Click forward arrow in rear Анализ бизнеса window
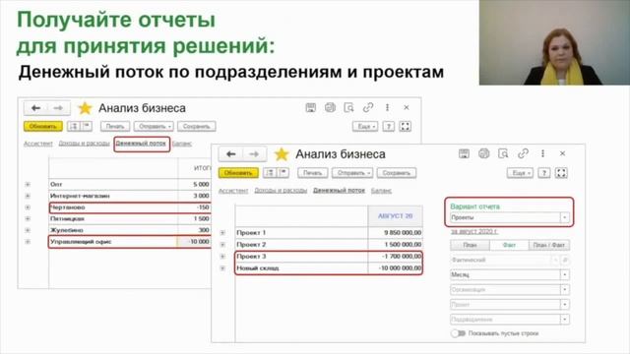This screenshot has width=630, height=354. (58, 108)
